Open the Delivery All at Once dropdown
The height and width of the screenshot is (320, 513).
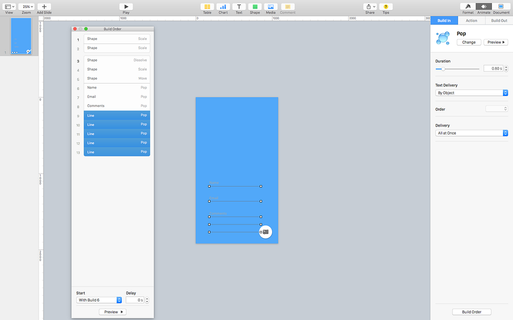coord(471,133)
